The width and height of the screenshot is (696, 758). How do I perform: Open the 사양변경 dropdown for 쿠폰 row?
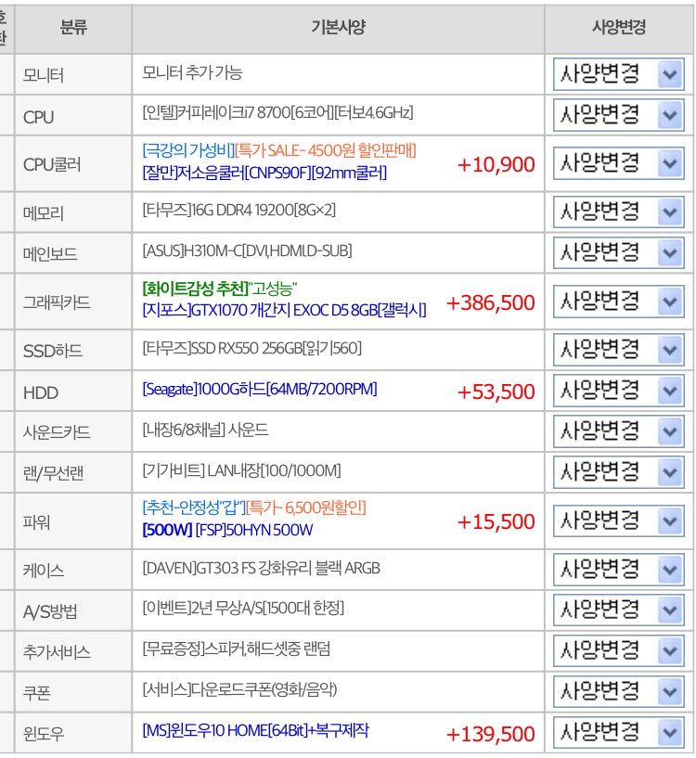[x=618, y=691]
